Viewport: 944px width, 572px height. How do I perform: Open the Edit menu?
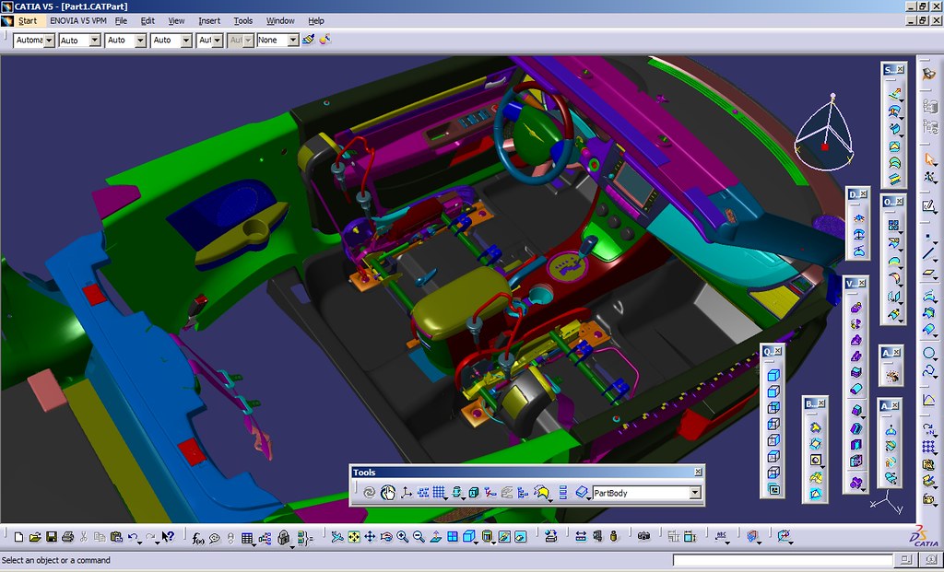(147, 20)
